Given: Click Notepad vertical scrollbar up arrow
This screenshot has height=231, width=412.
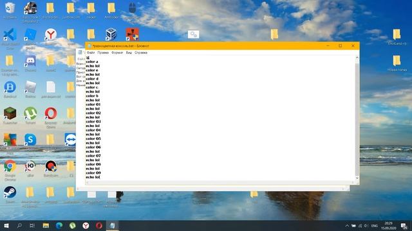Looking at the screenshot, I should click(x=357, y=58).
